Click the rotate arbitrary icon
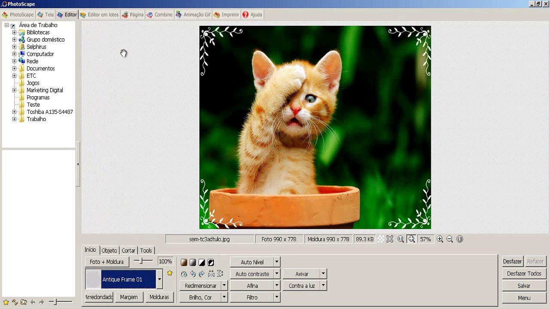 (x=184, y=274)
